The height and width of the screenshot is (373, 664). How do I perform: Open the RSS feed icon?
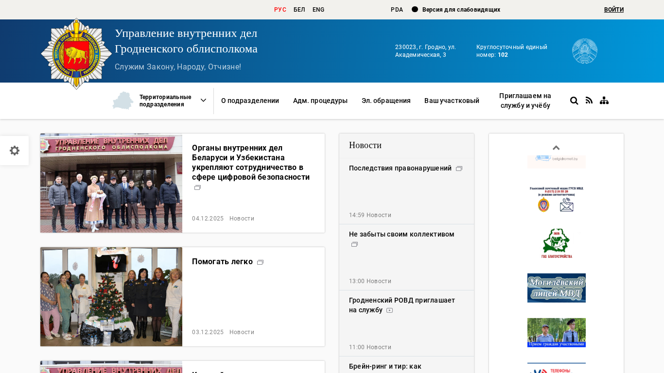pos(589,101)
